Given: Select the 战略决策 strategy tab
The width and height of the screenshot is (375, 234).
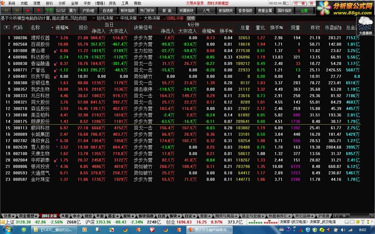Looking at the screenshot, I should coord(173,18).
